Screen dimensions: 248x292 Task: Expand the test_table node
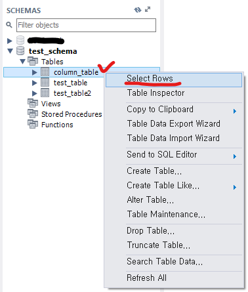tap(35, 83)
